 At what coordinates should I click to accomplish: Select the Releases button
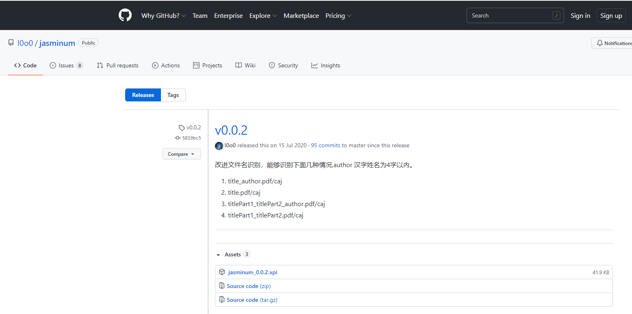tap(143, 95)
